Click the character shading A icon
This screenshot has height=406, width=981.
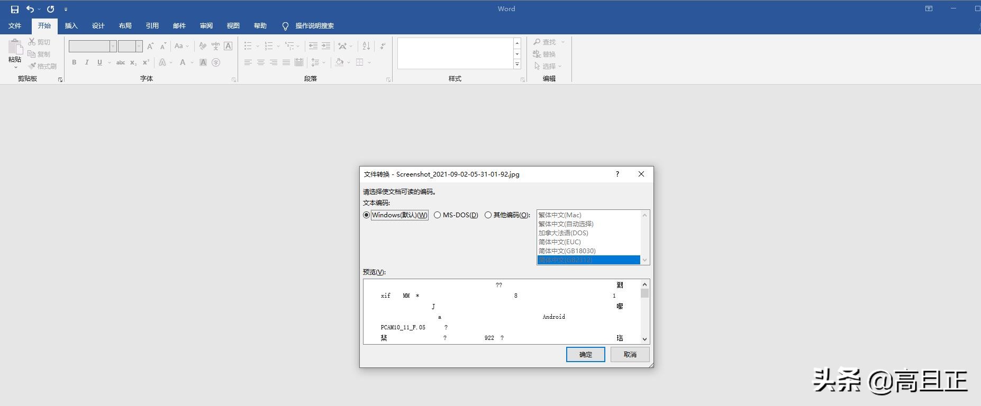[x=203, y=62]
